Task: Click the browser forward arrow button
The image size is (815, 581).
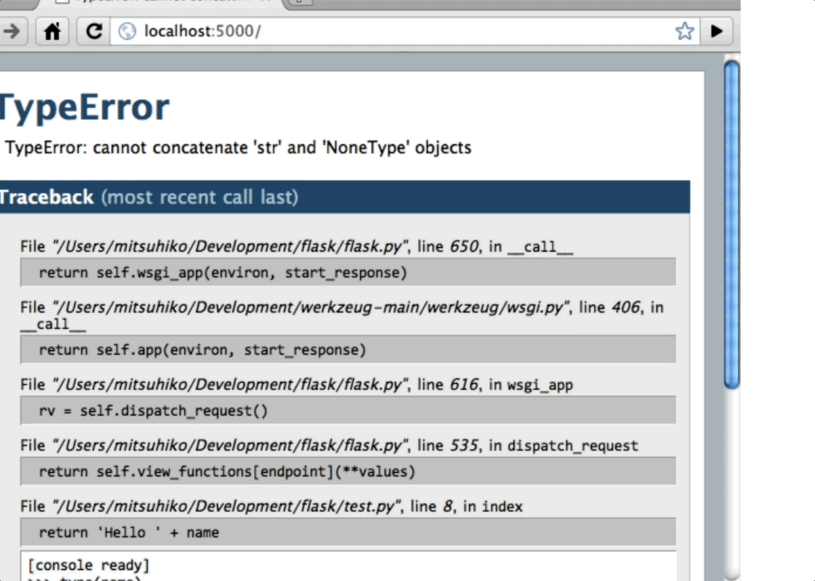Action: (x=13, y=31)
